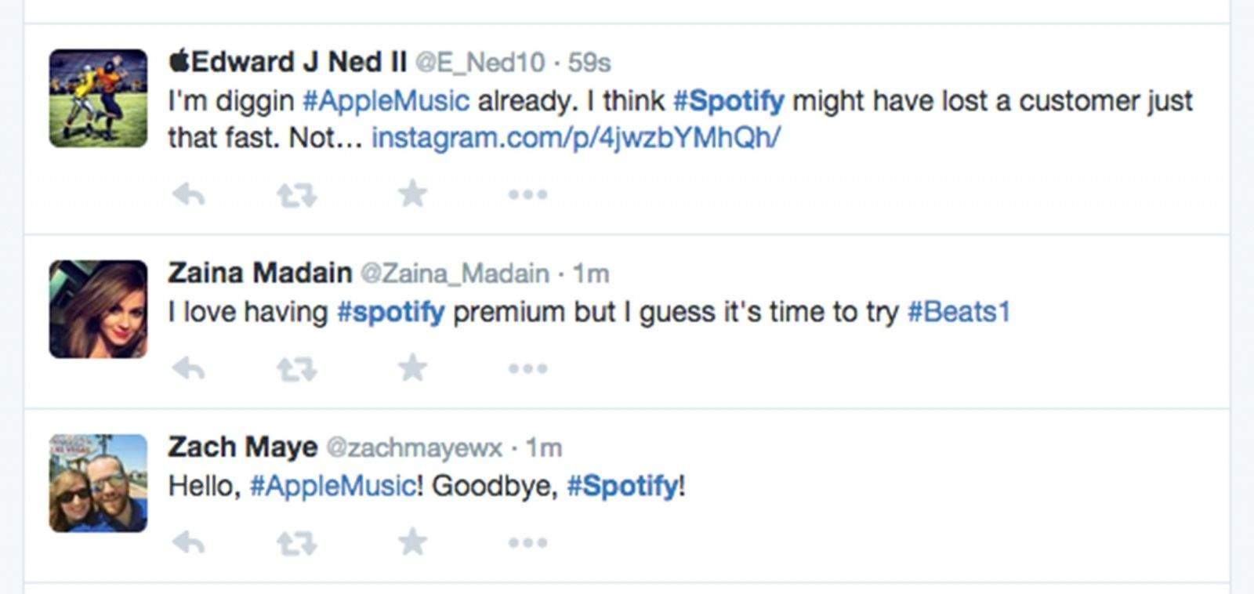Favorite Edward J Ned II's tweet with star
Image resolution: width=1254 pixels, height=594 pixels.
click(x=412, y=193)
